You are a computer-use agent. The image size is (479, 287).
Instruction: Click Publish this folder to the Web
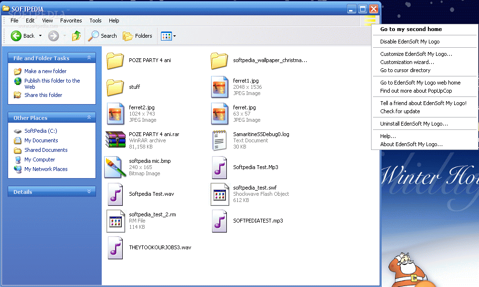[52, 84]
